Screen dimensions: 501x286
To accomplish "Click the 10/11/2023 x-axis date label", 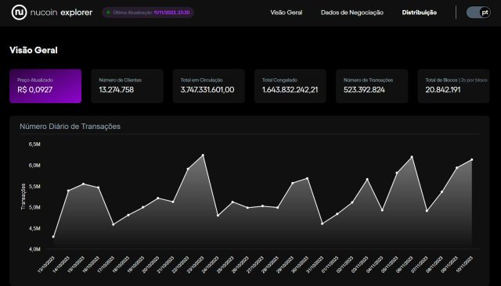I will click(x=464, y=264).
